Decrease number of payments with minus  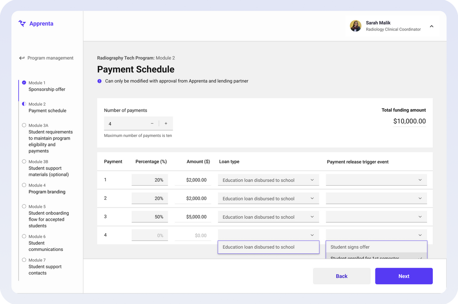pyautogui.click(x=152, y=124)
